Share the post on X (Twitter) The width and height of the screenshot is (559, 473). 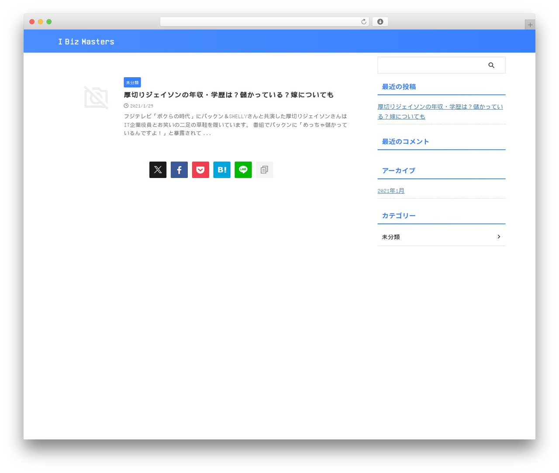(158, 170)
